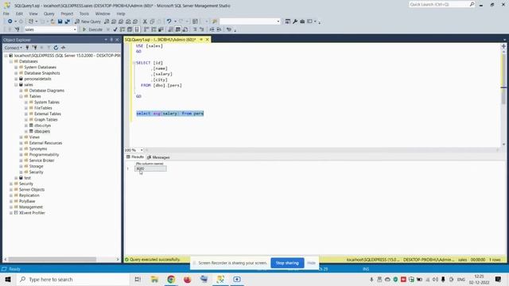Click the Object Explorer horizontal scrollbar
Screen dimensions: 509x286
point(52,260)
